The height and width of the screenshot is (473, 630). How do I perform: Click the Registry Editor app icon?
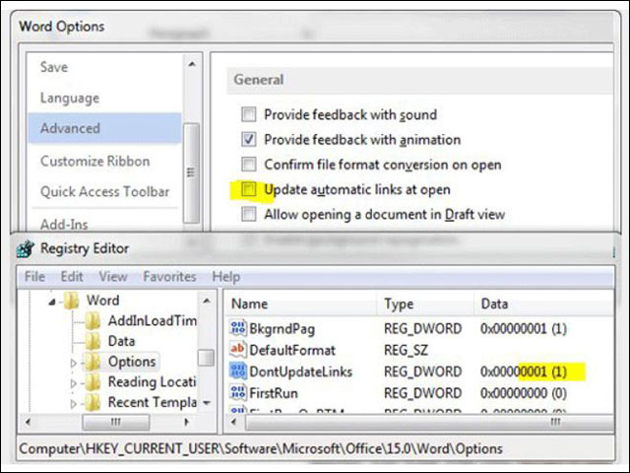point(26,249)
